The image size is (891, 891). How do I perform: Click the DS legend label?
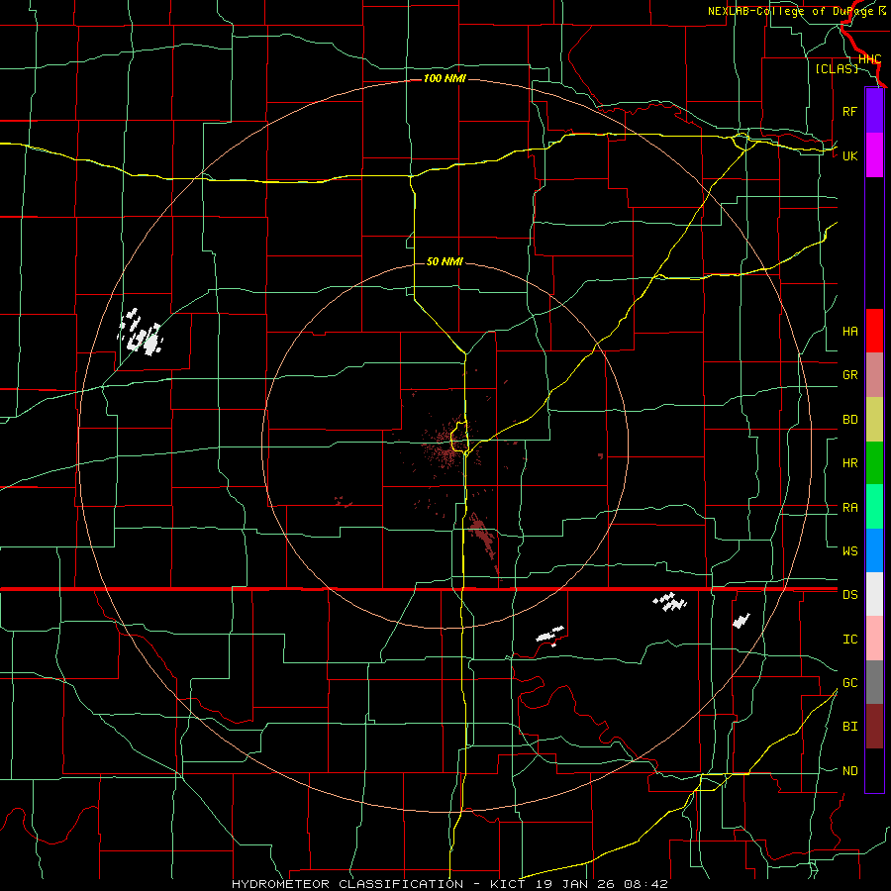[849, 594]
